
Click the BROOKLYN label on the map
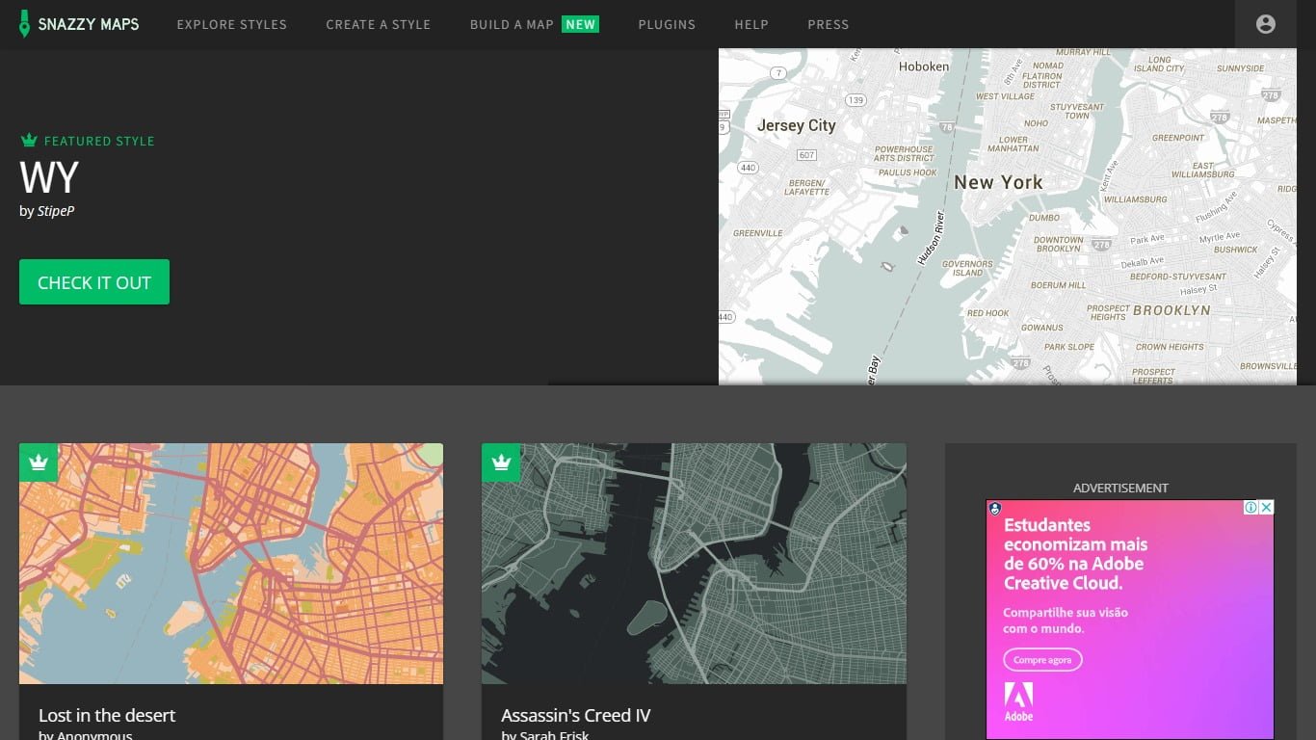(1171, 310)
